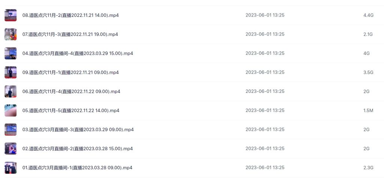The image size is (384, 191).
Task: Click the 1.5M file size value
Action: pos(368,111)
